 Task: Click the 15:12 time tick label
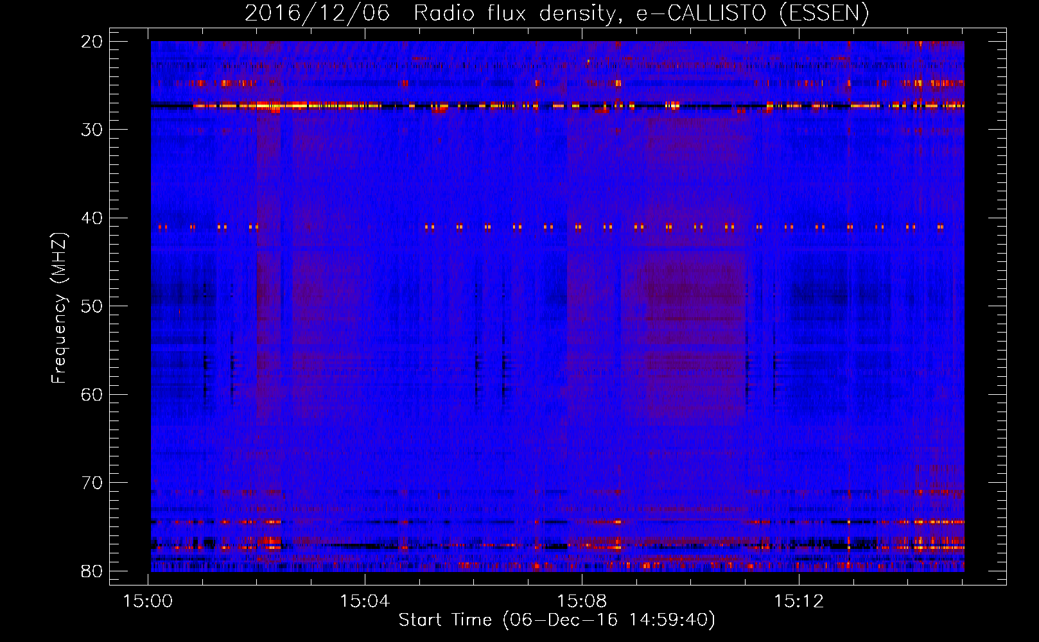point(799,602)
